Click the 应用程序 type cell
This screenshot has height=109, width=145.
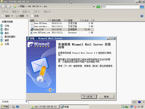coord(72,29)
